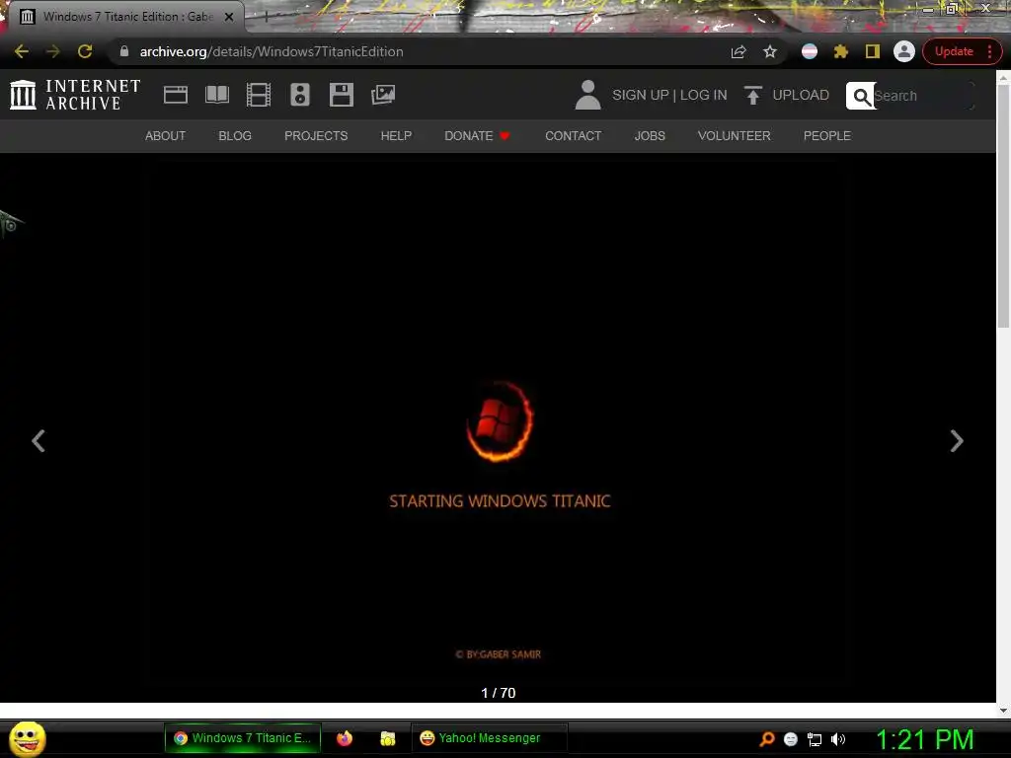
Task: Switch to Windows 7 Titanic taskbar item
Action: pyautogui.click(x=243, y=738)
